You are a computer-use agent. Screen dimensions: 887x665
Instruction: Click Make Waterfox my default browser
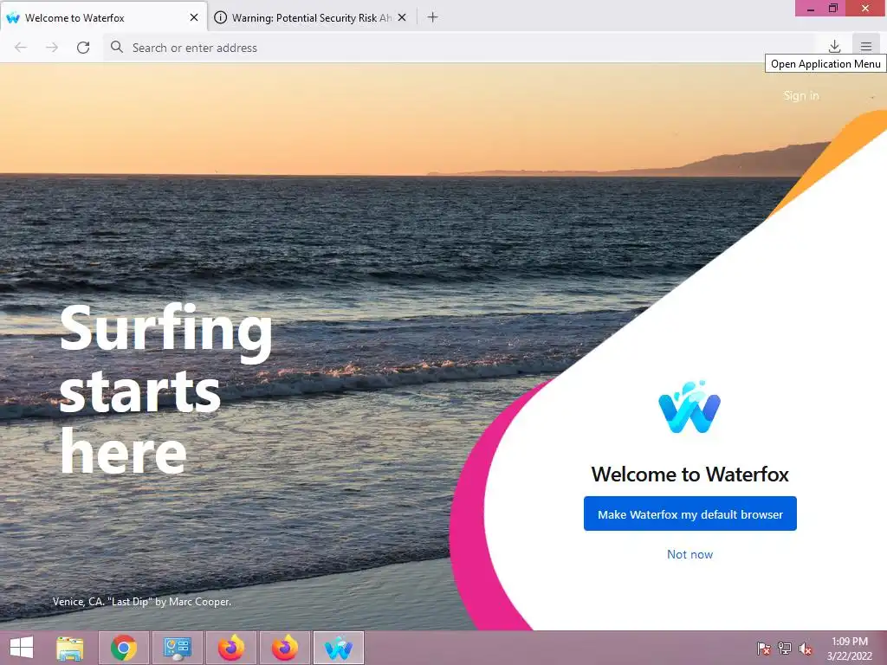click(x=690, y=513)
